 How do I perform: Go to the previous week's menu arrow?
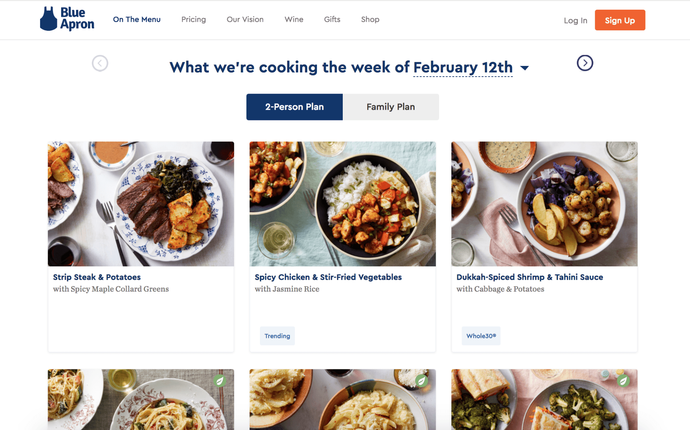(x=100, y=63)
